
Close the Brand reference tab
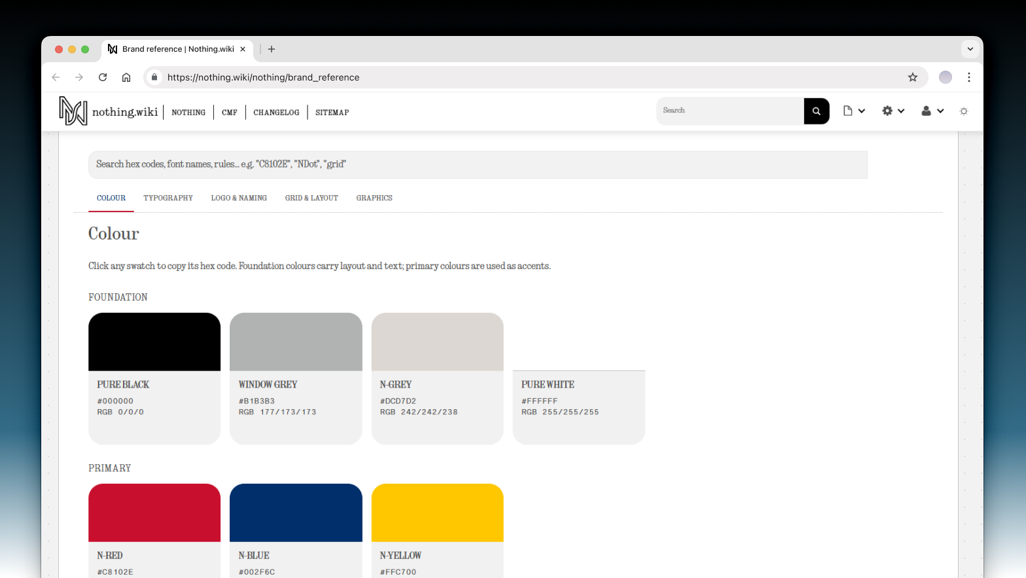[x=243, y=49]
